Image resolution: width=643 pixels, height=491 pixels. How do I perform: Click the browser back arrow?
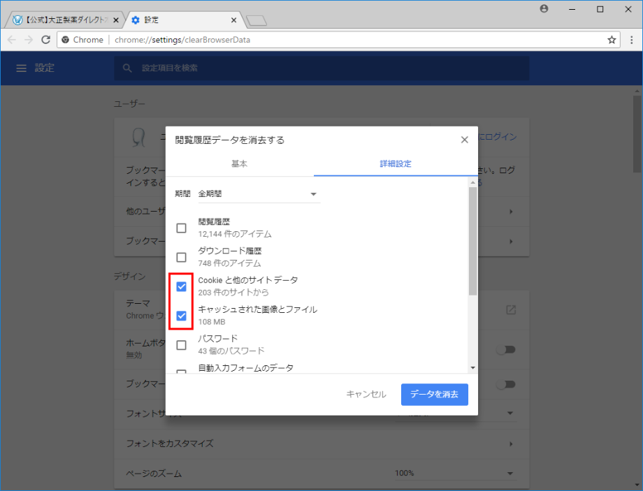click(x=11, y=40)
